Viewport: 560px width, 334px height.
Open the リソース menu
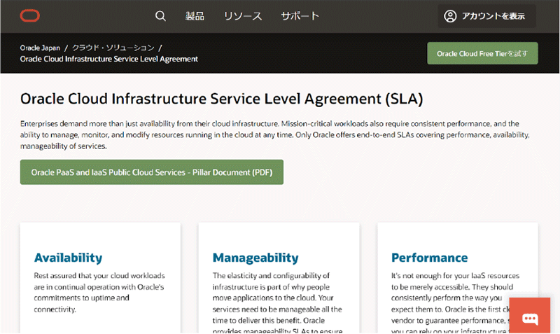[243, 16]
